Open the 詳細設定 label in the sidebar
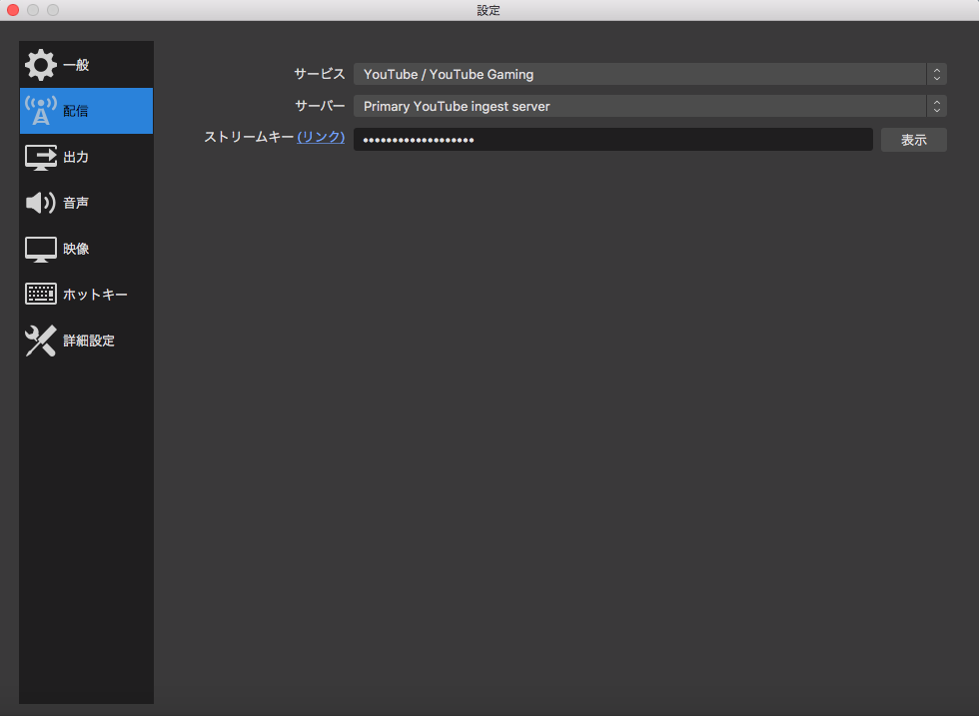The width and height of the screenshot is (979, 716). [x=89, y=341]
